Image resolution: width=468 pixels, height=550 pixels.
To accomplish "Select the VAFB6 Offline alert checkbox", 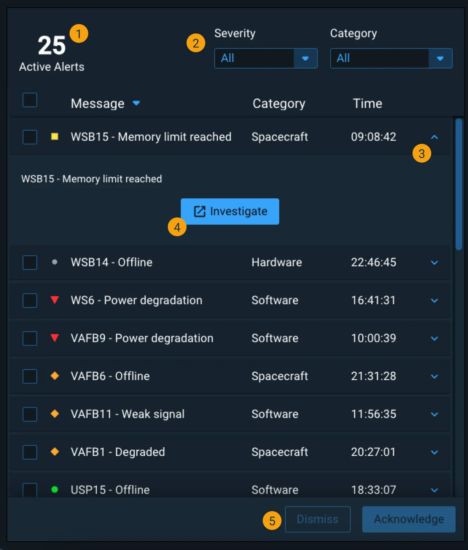I will [30, 376].
